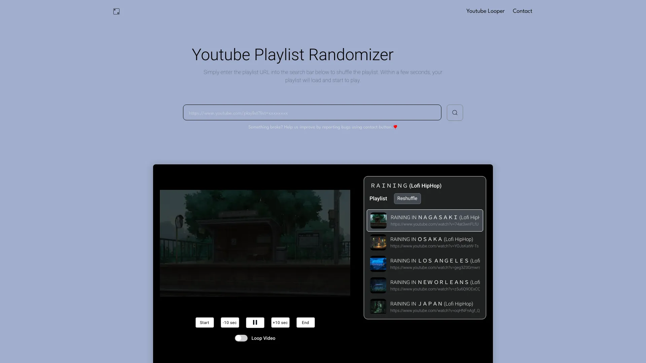
Task: Click the +10 sec forward icon
Action: [280, 322]
